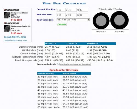Screen dimensions: 137x109
Task: Click the 40 mph speedo reading
Action: 48,90
